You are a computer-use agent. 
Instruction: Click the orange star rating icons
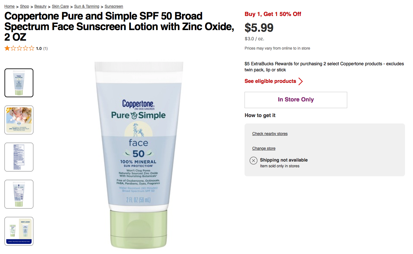[19, 48]
